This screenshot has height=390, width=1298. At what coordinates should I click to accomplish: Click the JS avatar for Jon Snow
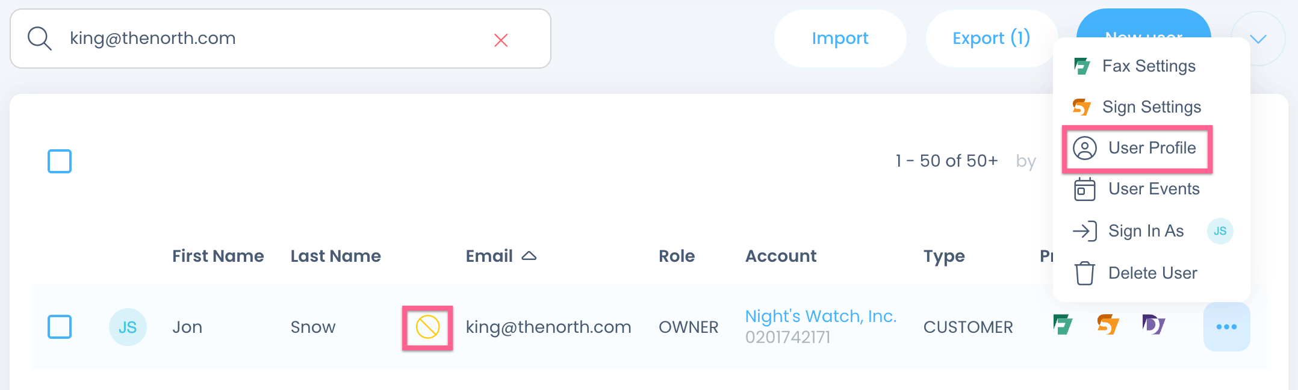128,327
